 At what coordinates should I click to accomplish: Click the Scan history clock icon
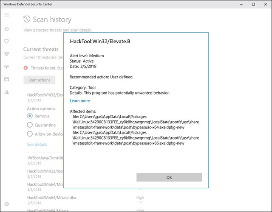pos(27,19)
